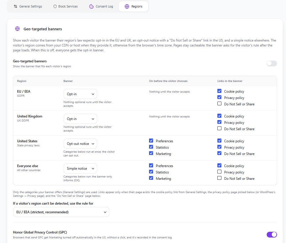Click the 'United States' region label
The height and width of the screenshot is (243, 286).
tap(27, 141)
